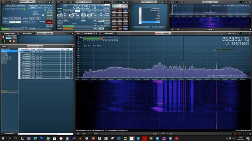Select the FT8 40 memory row
Viewport: 252px width, 141px height.
[46, 59]
